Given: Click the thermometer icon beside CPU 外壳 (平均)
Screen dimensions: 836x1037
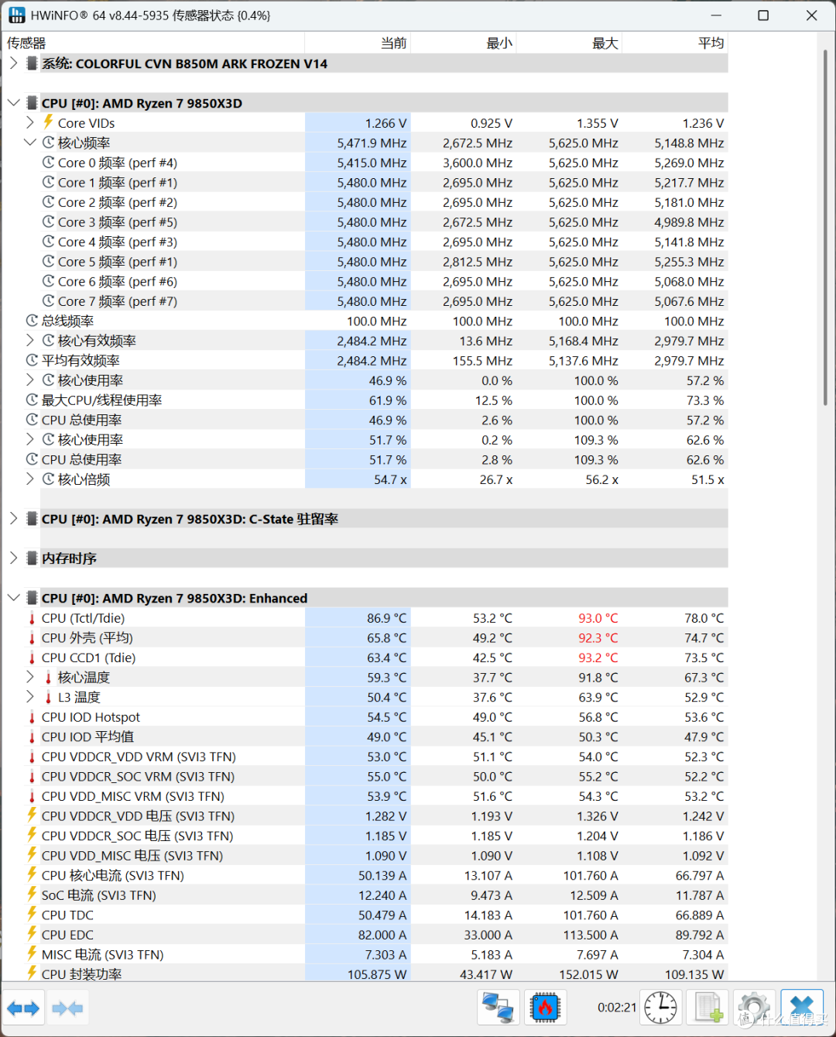Looking at the screenshot, I should click(x=32, y=638).
